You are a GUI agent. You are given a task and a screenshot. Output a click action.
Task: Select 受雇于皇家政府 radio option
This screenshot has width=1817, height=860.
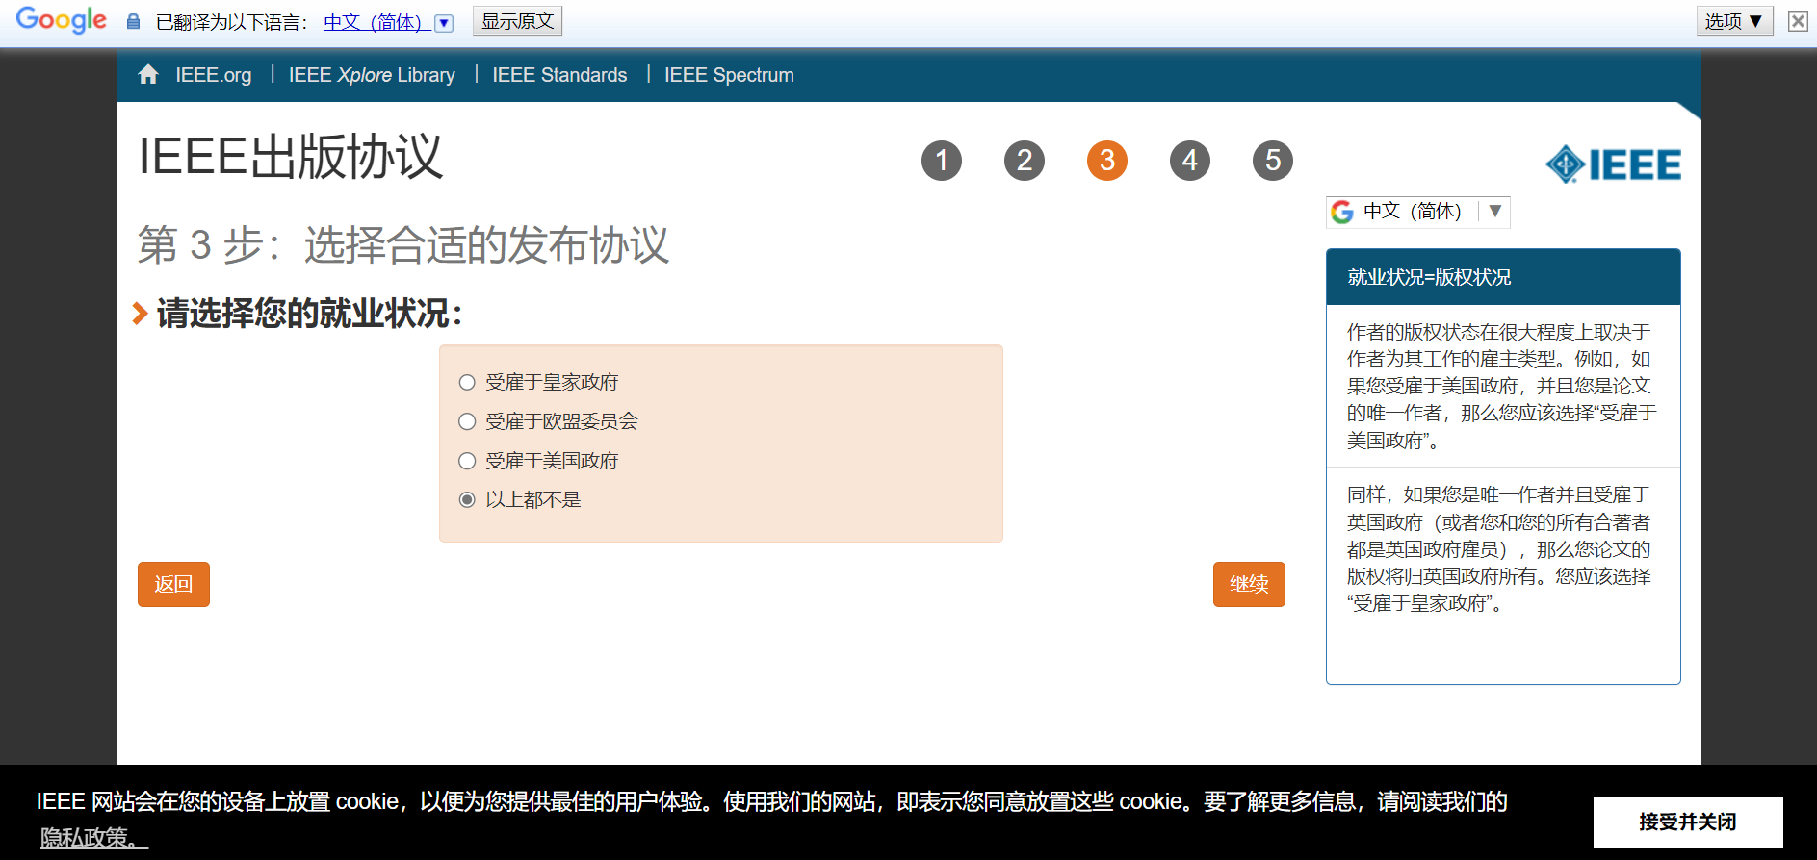(x=467, y=383)
